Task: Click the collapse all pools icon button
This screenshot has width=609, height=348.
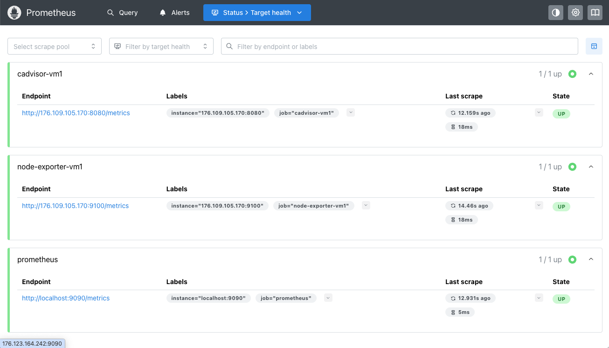Action: (594, 46)
